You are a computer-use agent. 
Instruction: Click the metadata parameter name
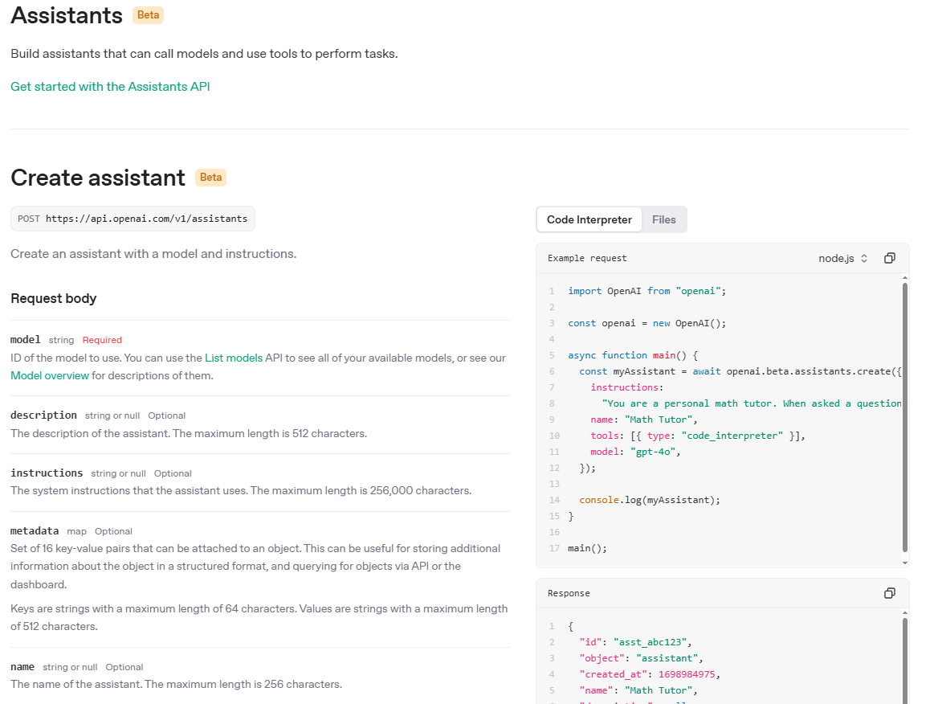pos(35,531)
